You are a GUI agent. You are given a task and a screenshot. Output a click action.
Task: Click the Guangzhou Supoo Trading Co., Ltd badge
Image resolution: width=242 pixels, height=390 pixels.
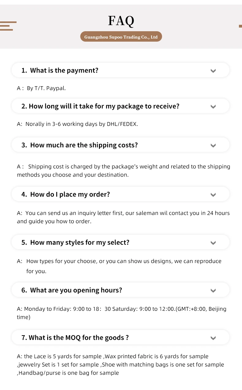click(x=121, y=37)
